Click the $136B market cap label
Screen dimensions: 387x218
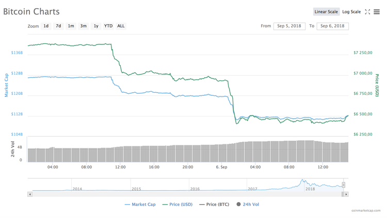(17, 53)
